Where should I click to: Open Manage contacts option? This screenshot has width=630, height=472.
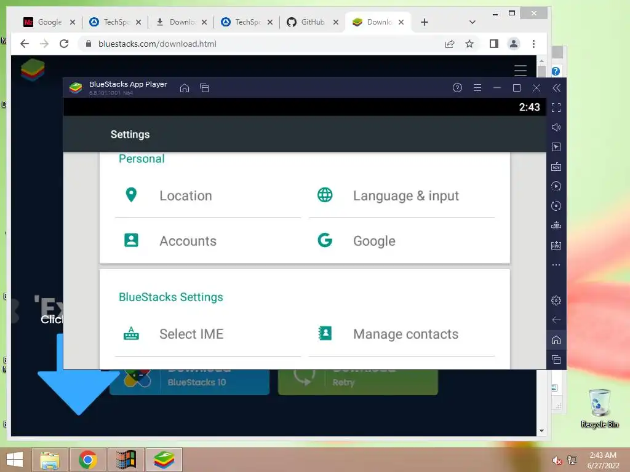point(401,334)
